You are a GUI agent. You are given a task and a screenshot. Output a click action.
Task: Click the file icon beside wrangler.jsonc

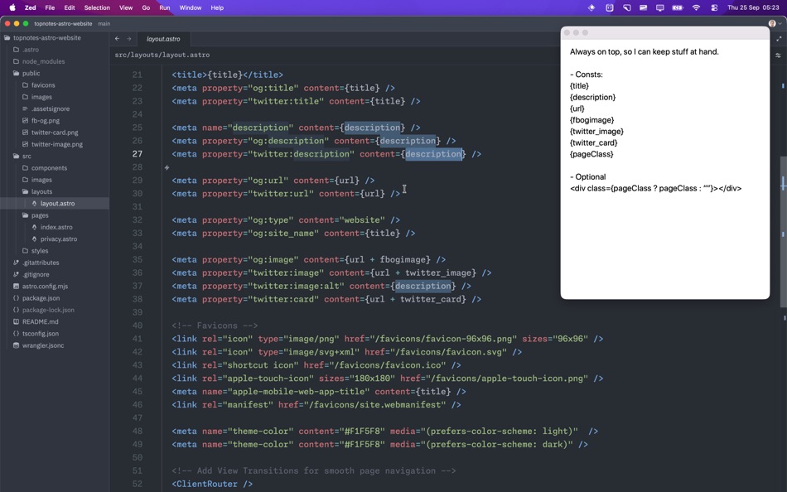(18, 345)
